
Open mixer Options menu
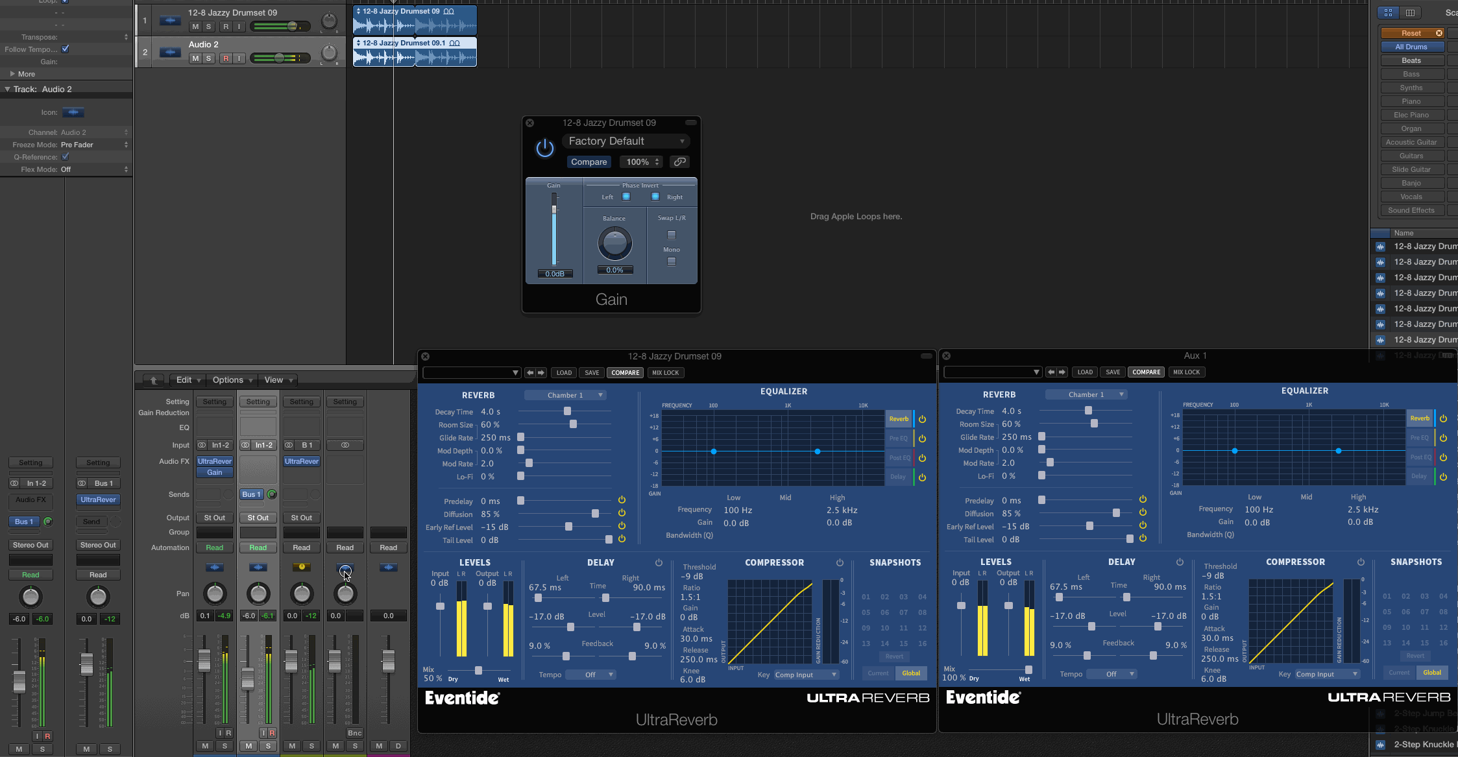[x=232, y=380]
